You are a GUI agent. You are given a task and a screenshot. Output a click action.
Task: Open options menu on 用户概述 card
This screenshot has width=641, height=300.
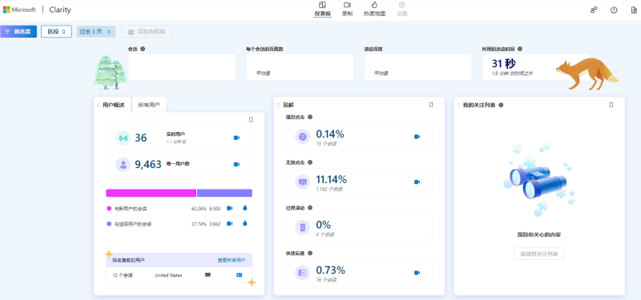pyautogui.click(x=251, y=119)
